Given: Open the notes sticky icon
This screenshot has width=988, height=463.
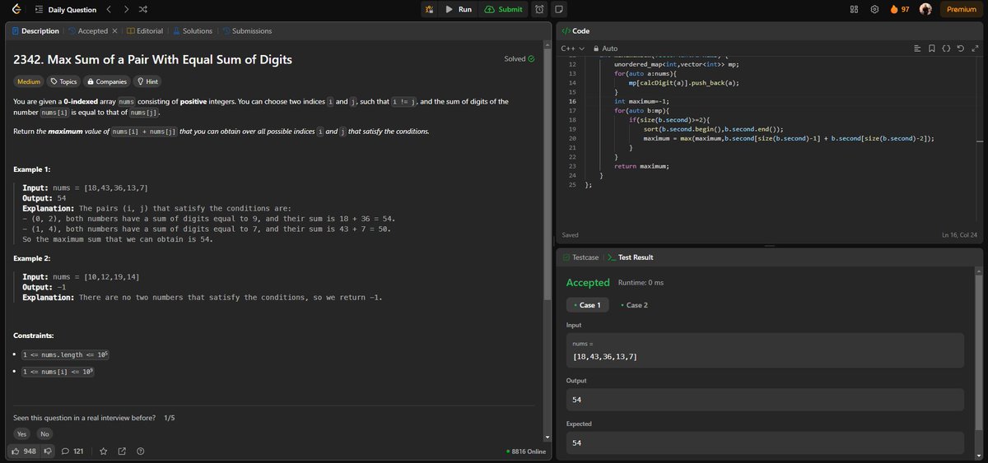Looking at the screenshot, I should 558,9.
